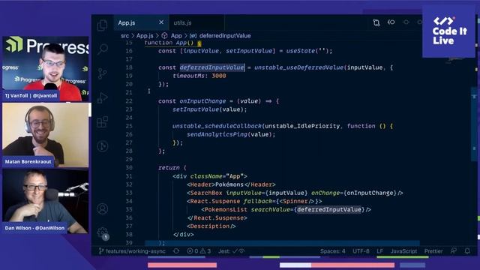Click the Dan Wilson webcam thumbnail
Viewport: 480px width, 270px height.
tap(45, 202)
